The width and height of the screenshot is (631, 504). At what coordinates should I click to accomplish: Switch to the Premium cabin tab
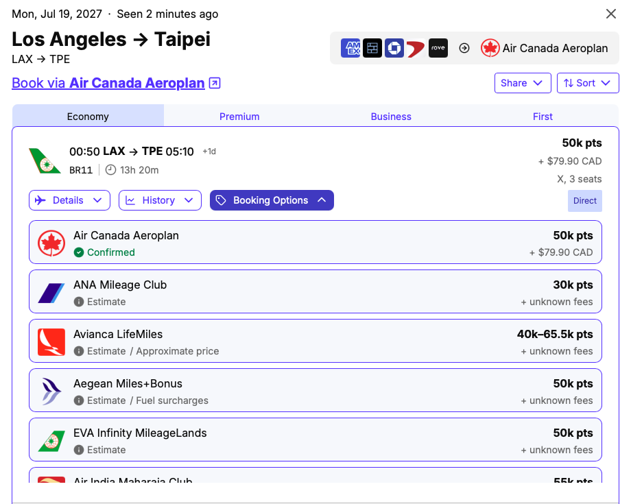pos(239,117)
